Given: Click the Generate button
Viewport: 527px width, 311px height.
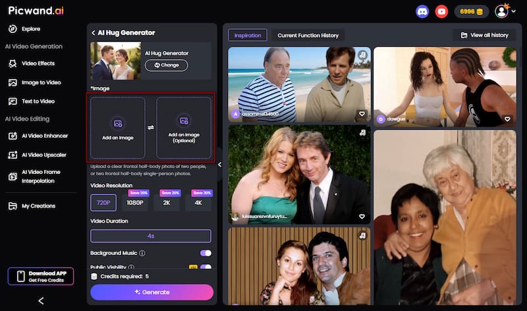Looking at the screenshot, I should (x=152, y=292).
